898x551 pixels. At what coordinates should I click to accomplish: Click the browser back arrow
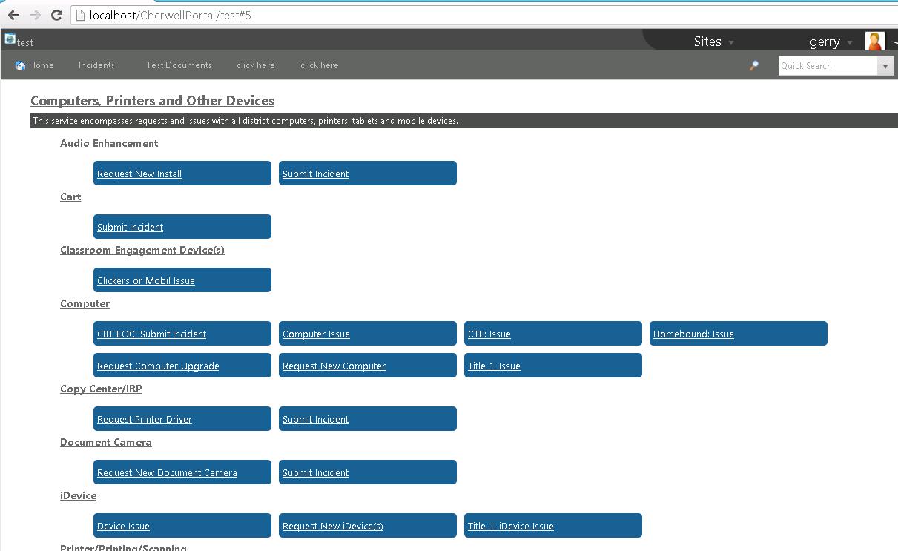[x=13, y=15]
